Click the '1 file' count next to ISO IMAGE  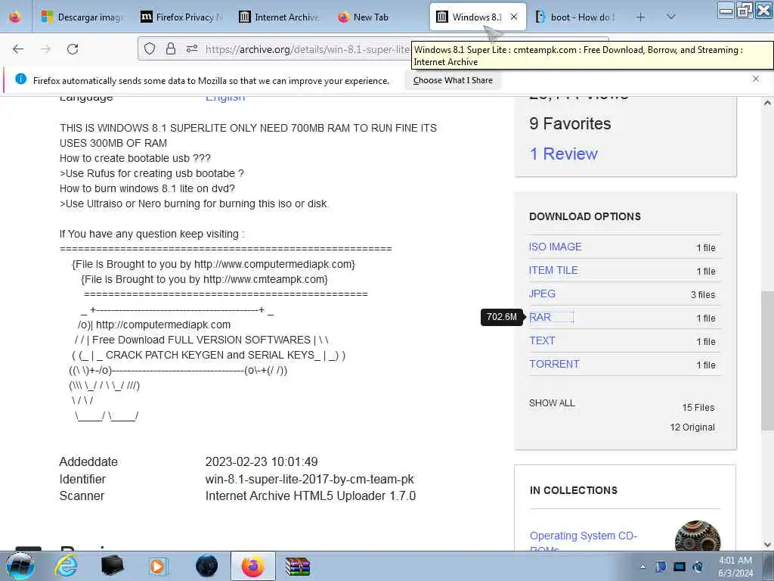706,247
